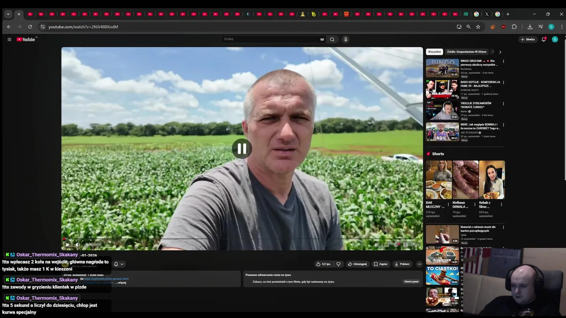Download video with the Pobierz button
The image size is (566, 318).
point(402,264)
